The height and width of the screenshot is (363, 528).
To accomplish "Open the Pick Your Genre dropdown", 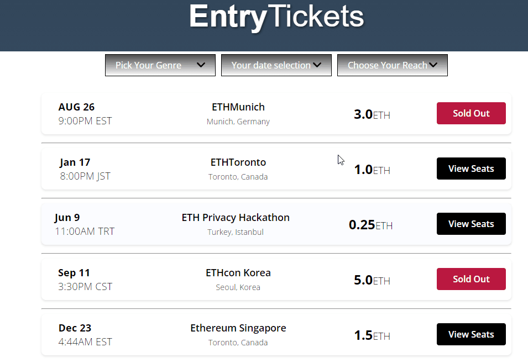I will pos(160,65).
